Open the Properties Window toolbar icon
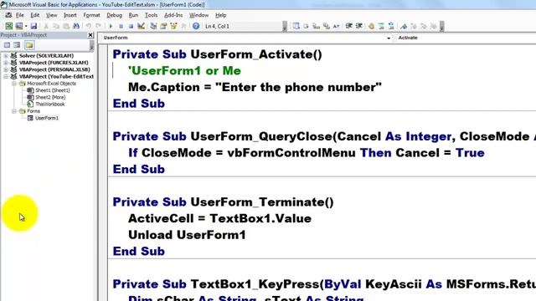Image resolution: width=536 pixels, height=301 pixels. click(163, 26)
